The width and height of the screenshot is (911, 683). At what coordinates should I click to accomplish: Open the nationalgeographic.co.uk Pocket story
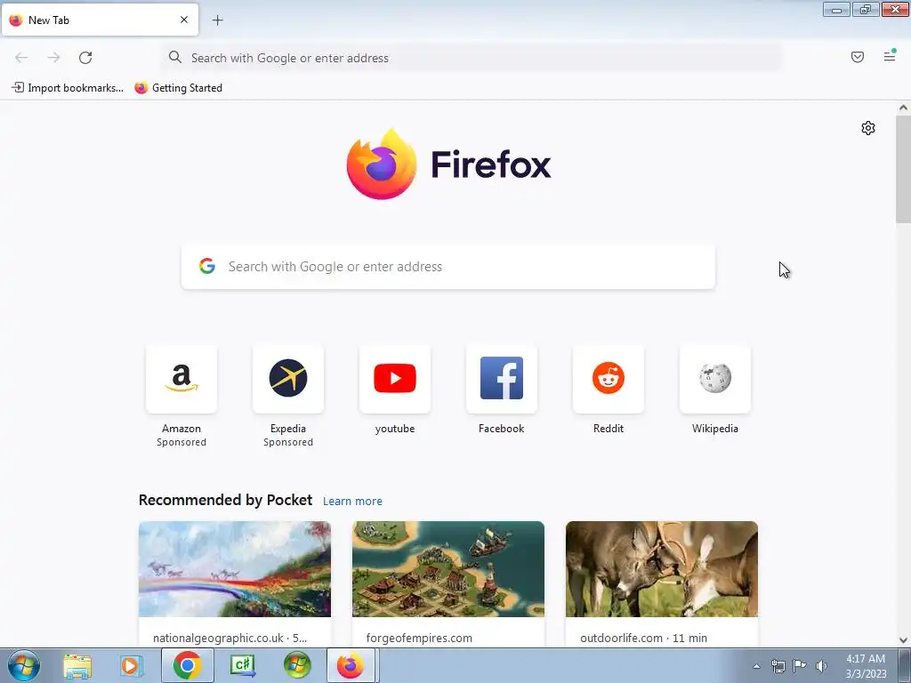(x=235, y=583)
